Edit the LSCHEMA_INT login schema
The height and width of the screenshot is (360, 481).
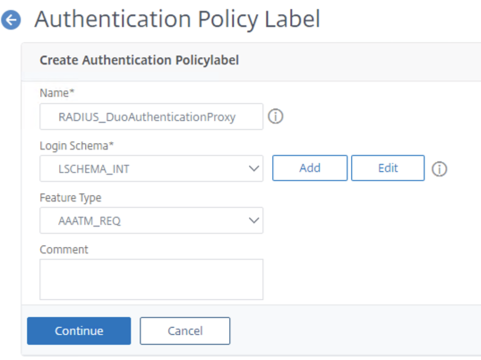click(388, 168)
